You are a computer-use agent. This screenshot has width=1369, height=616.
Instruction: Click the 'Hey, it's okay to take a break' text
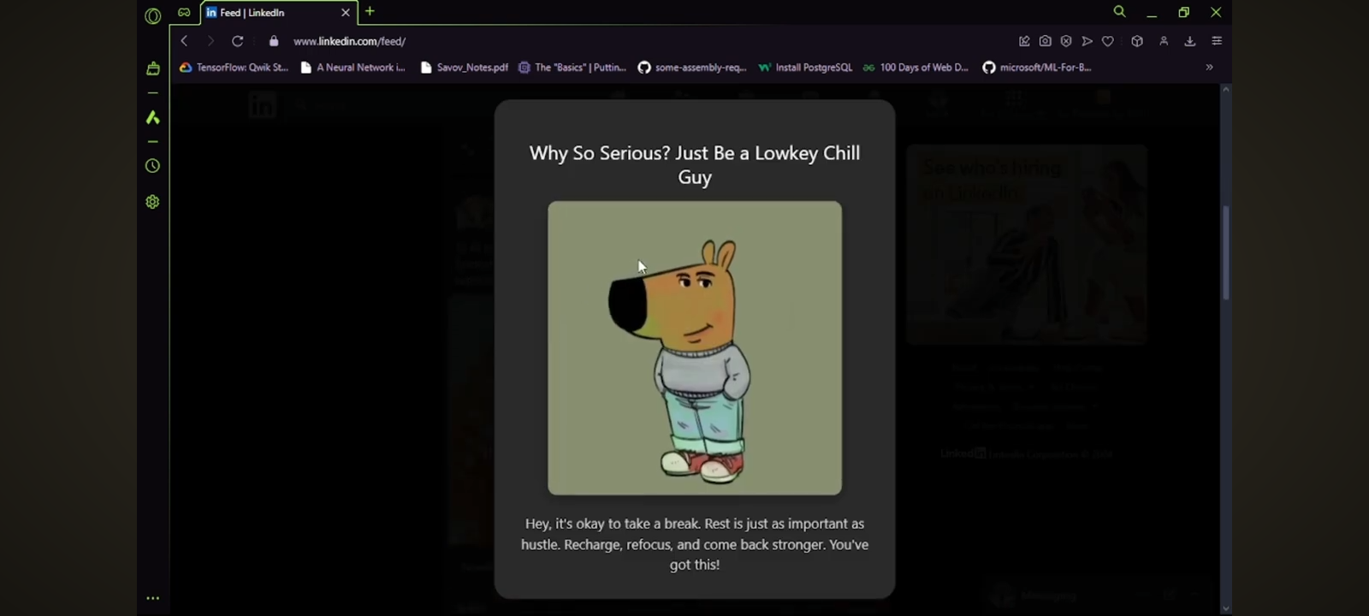tap(695, 544)
